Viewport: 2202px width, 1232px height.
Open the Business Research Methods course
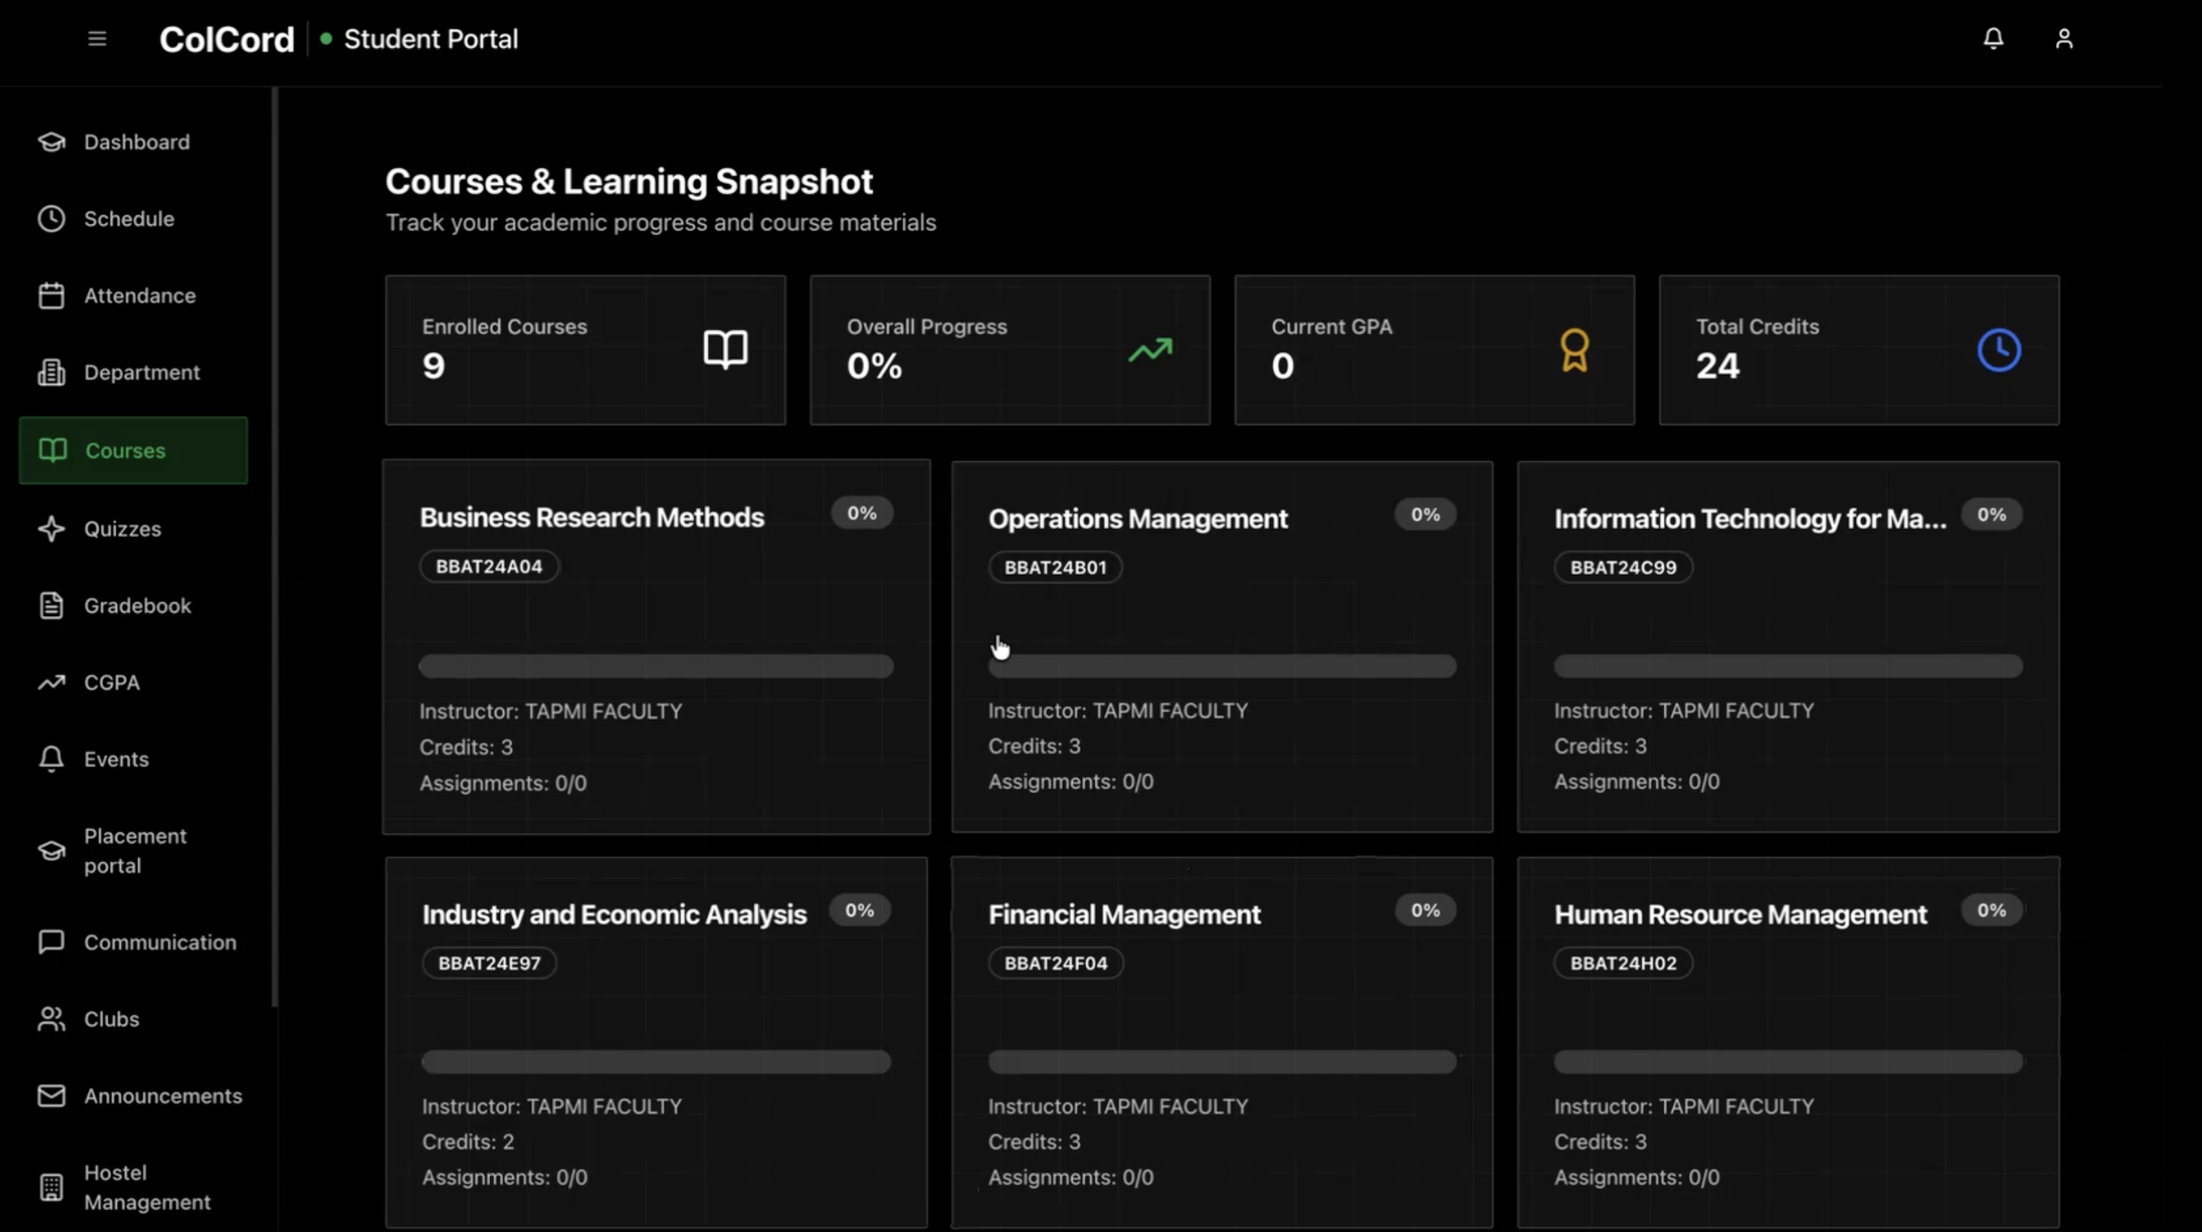[x=592, y=518]
